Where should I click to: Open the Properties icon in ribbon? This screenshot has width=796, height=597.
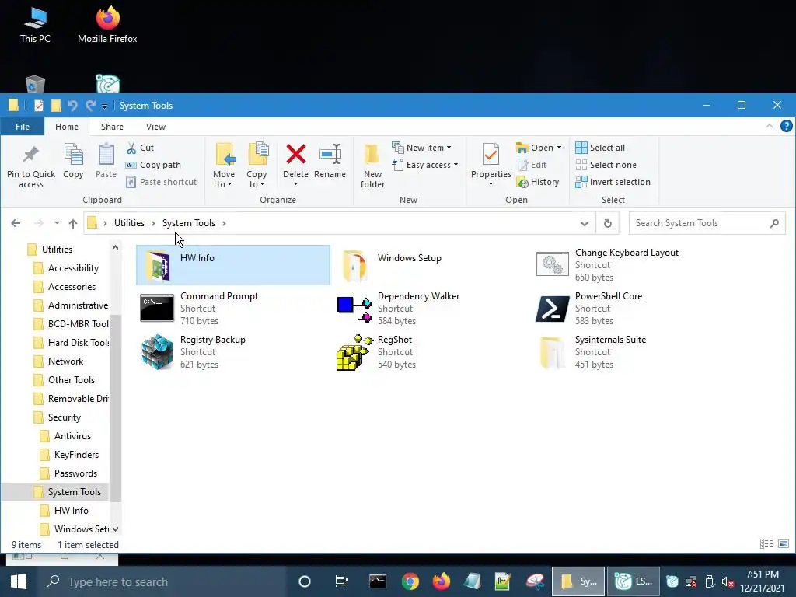coord(491,155)
